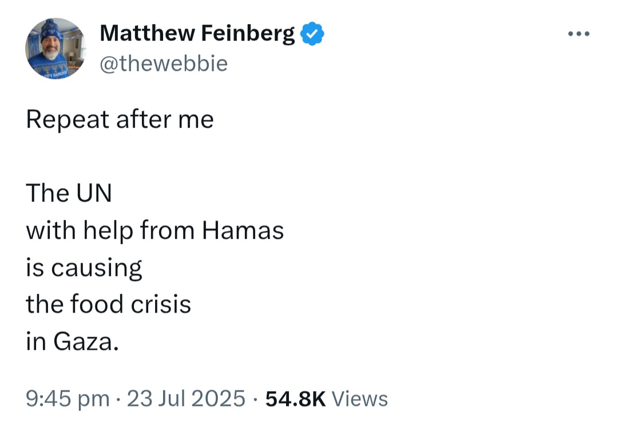This screenshot has height=430, width=618.
Task: Click the final line in Gaza.
Action: click(x=73, y=341)
